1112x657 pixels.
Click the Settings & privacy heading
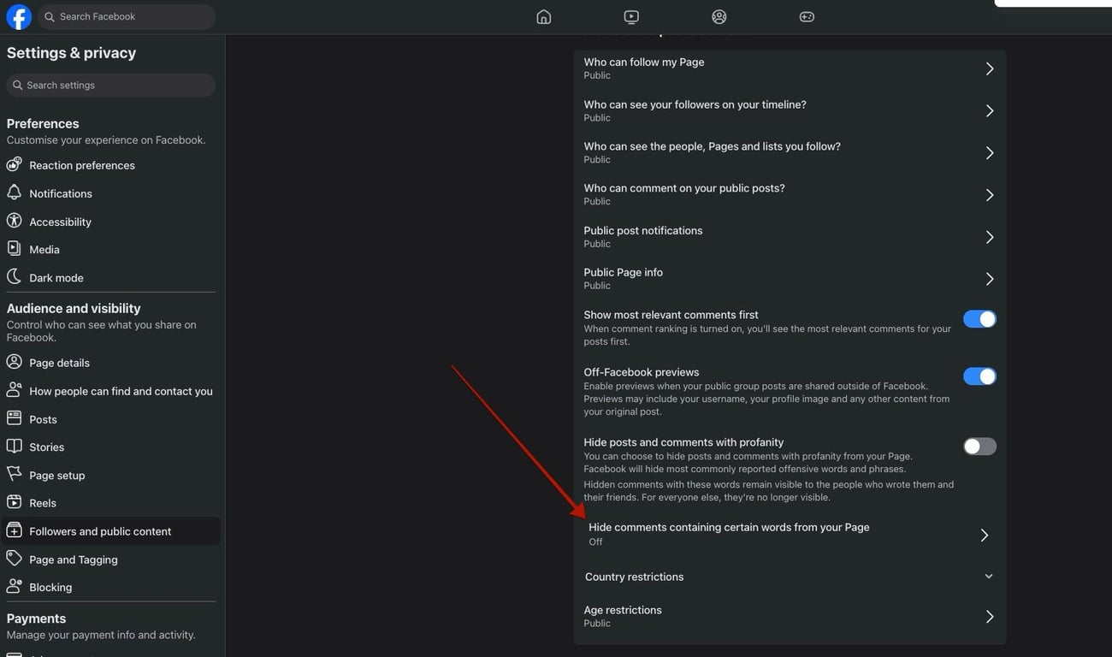[71, 53]
